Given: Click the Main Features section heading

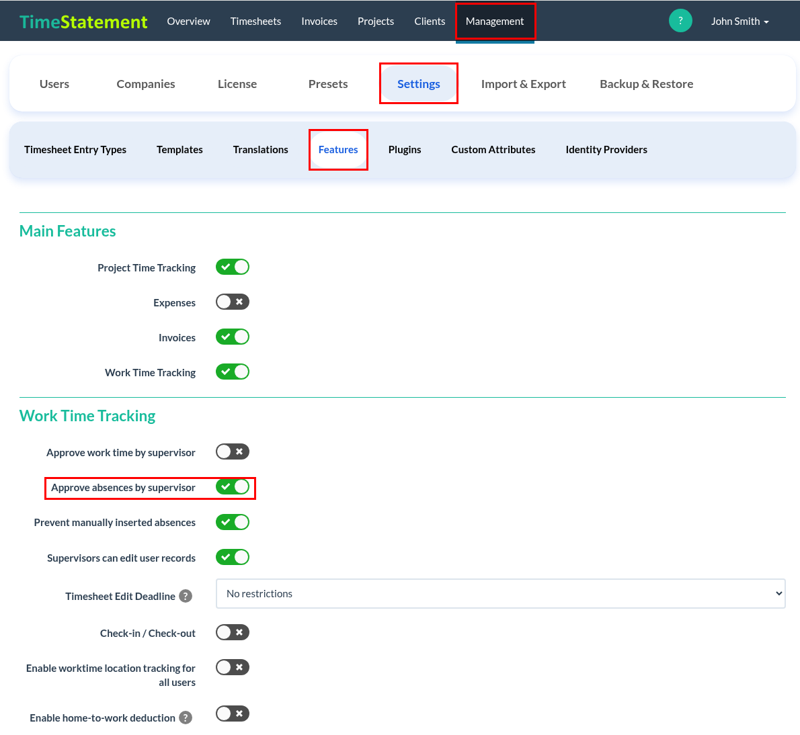Looking at the screenshot, I should (67, 231).
